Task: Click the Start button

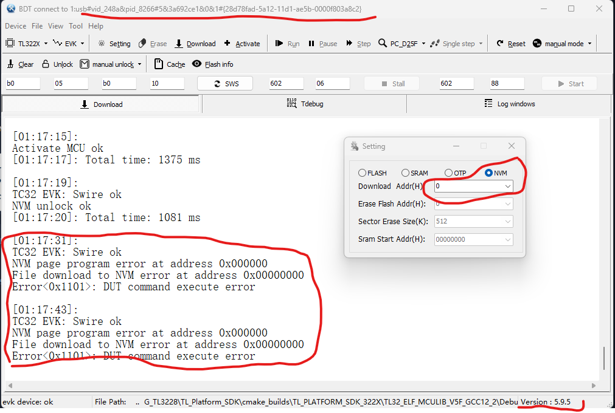Action: (569, 83)
